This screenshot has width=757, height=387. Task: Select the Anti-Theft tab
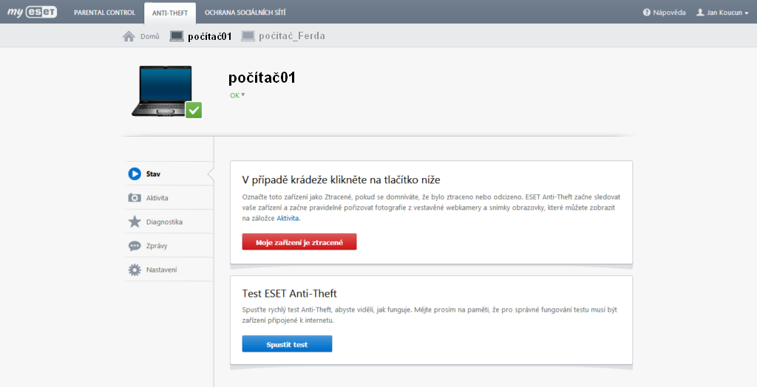(170, 13)
